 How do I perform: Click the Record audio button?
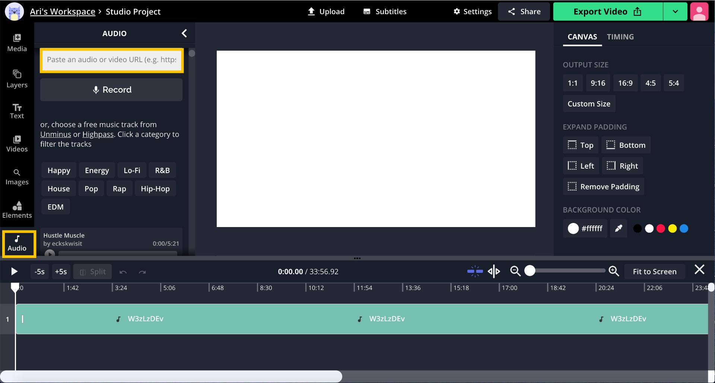111,90
